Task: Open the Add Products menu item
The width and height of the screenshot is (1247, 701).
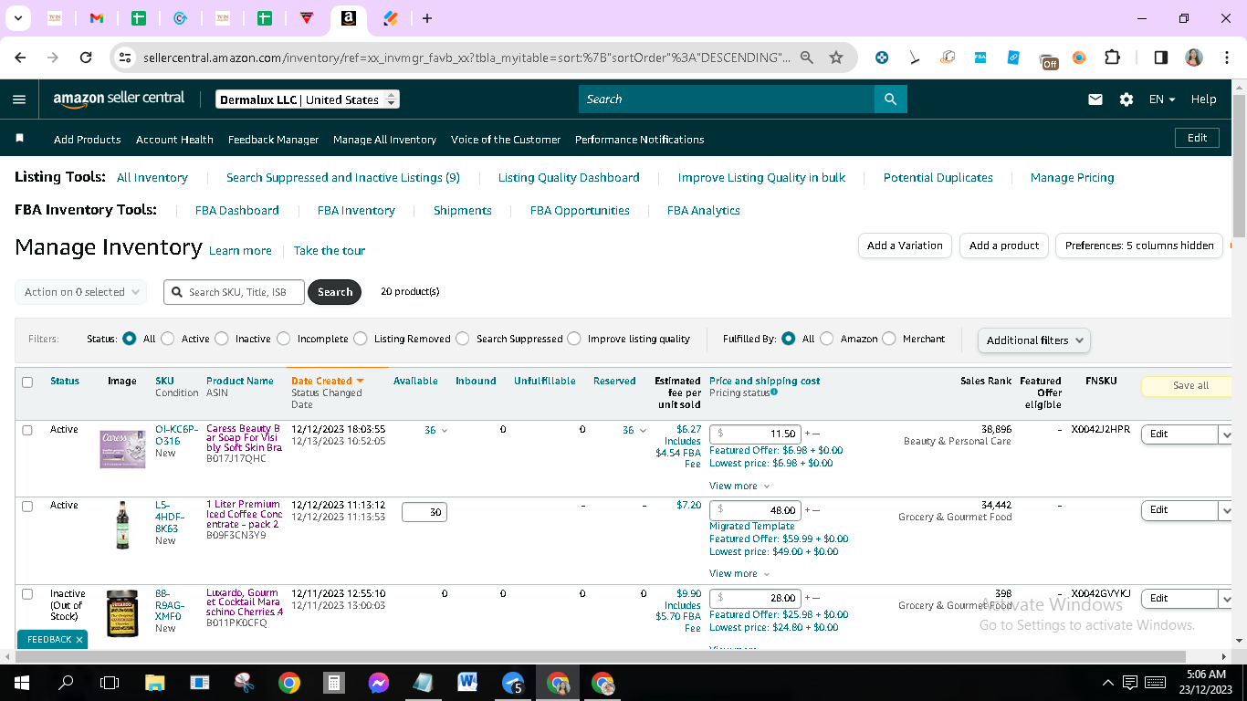Action: 88,140
